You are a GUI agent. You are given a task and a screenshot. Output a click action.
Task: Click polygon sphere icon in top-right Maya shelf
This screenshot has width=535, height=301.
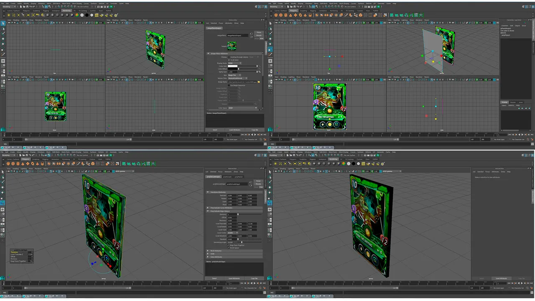[x=276, y=15]
